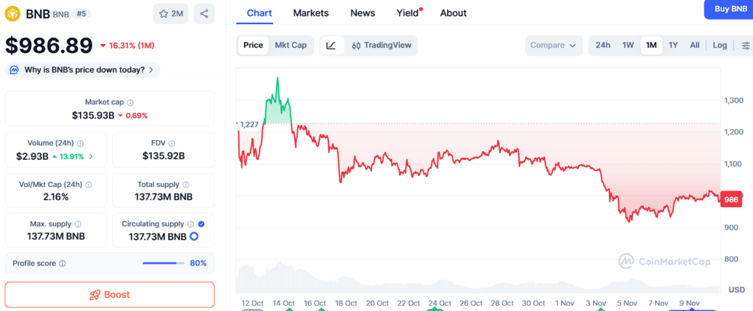Click the Boost button
The height and width of the screenshot is (311, 753).
tap(110, 295)
